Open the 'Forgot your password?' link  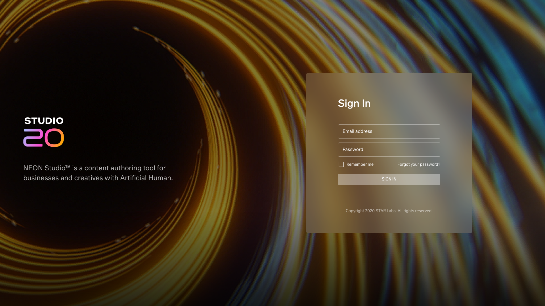(418, 164)
